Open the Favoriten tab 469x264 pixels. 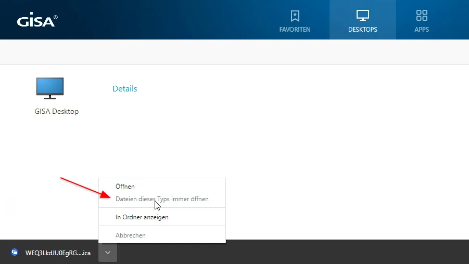tap(295, 20)
